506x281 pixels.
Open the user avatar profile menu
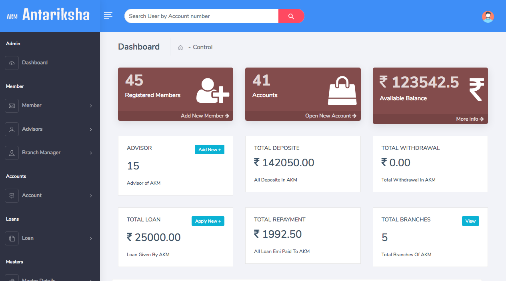tap(488, 16)
